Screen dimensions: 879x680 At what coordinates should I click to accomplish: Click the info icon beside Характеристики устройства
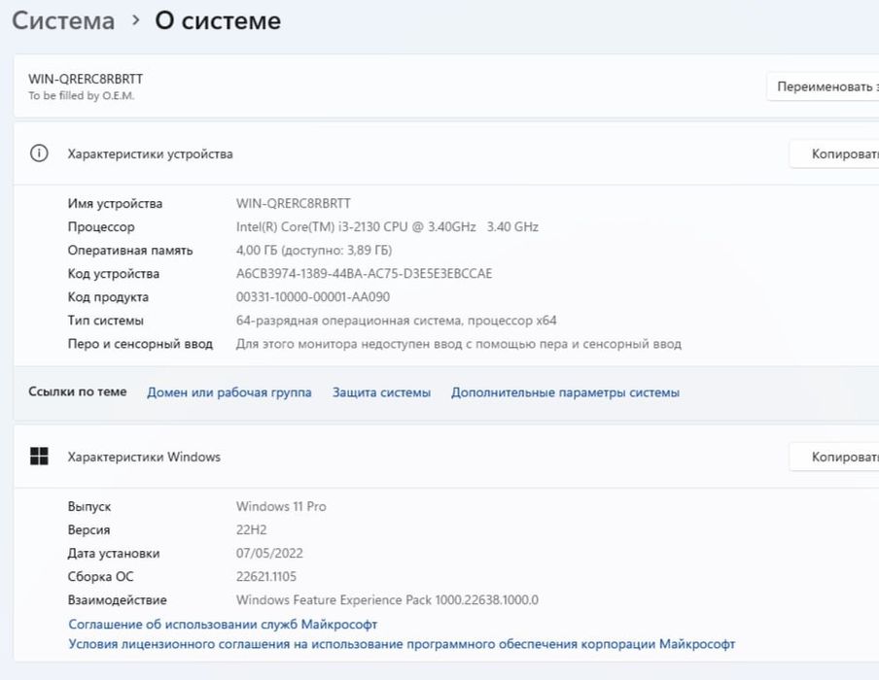point(39,153)
